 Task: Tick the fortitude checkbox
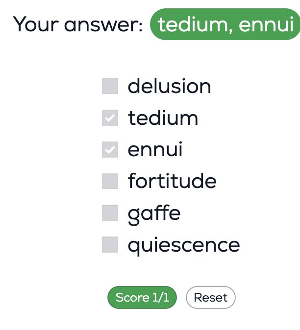click(x=110, y=181)
